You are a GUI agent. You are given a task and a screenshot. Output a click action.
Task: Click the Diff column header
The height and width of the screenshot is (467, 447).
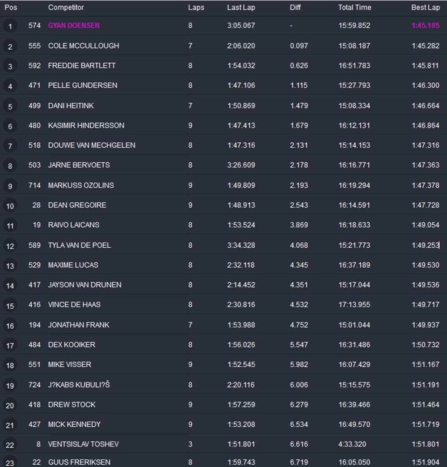(295, 8)
